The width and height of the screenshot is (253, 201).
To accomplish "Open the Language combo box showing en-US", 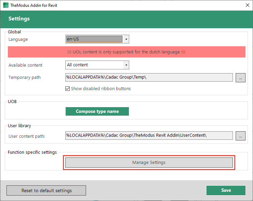I will click(x=97, y=39).
